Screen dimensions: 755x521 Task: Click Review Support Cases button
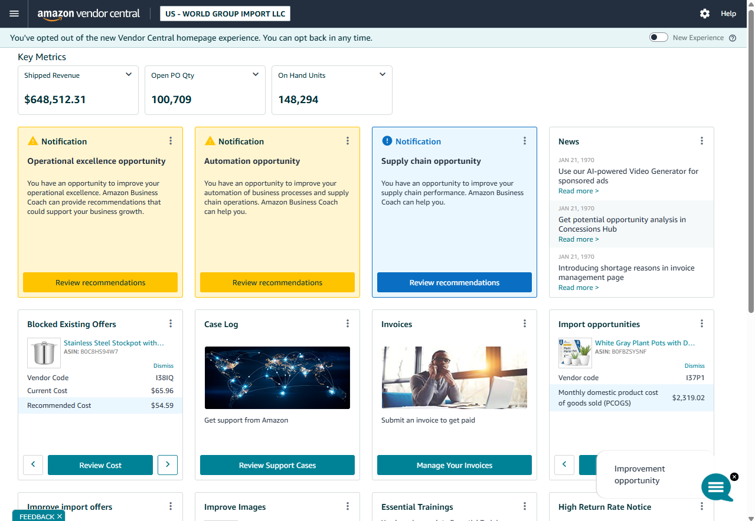(277, 465)
